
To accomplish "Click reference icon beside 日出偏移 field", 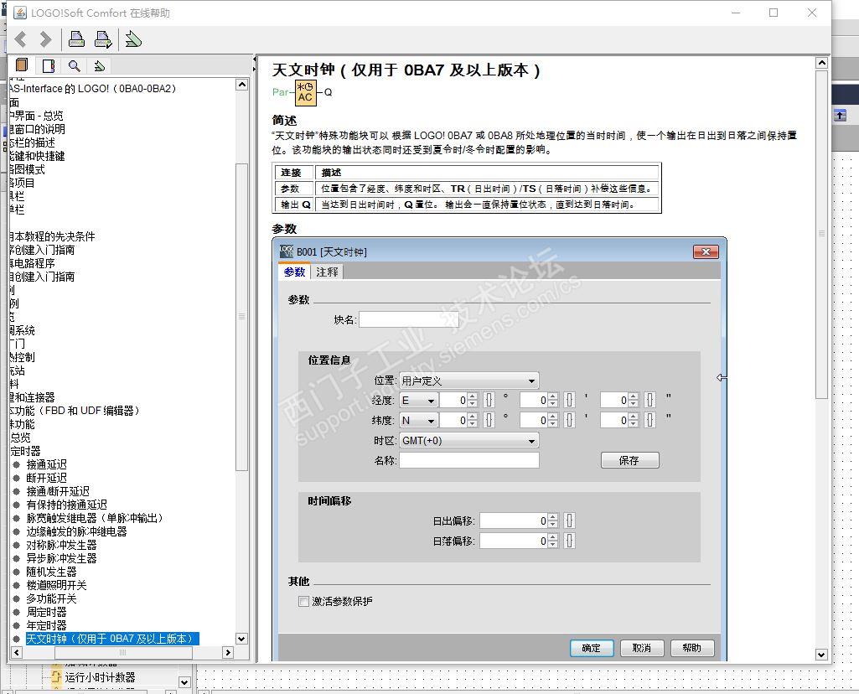I will tap(569, 520).
